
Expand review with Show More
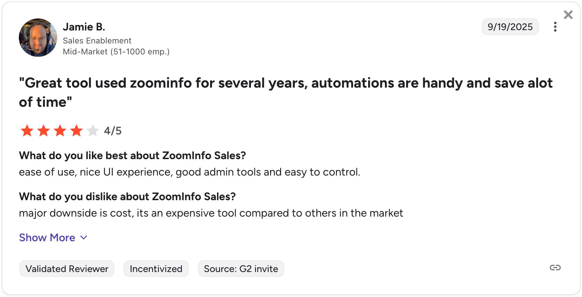(x=47, y=237)
